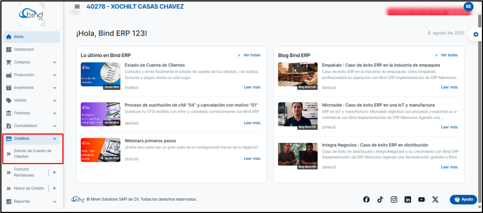Expand the Producción menu chevron
This screenshot has height=213, width=483.
click(x=54, y=75)
